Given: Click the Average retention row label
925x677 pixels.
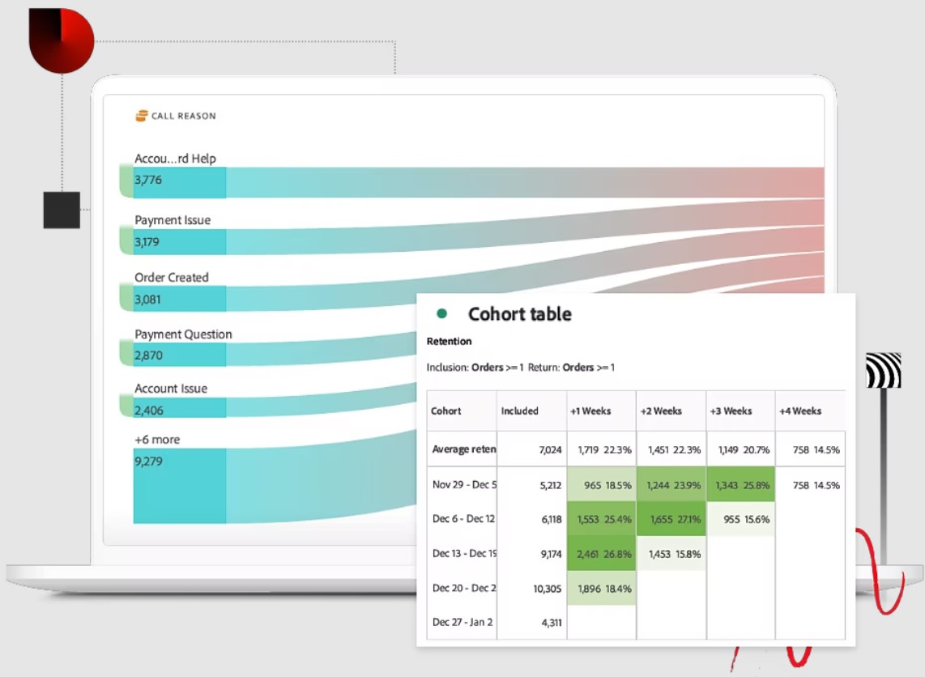Looking at the screenshot, I should [x=462, y=449].
